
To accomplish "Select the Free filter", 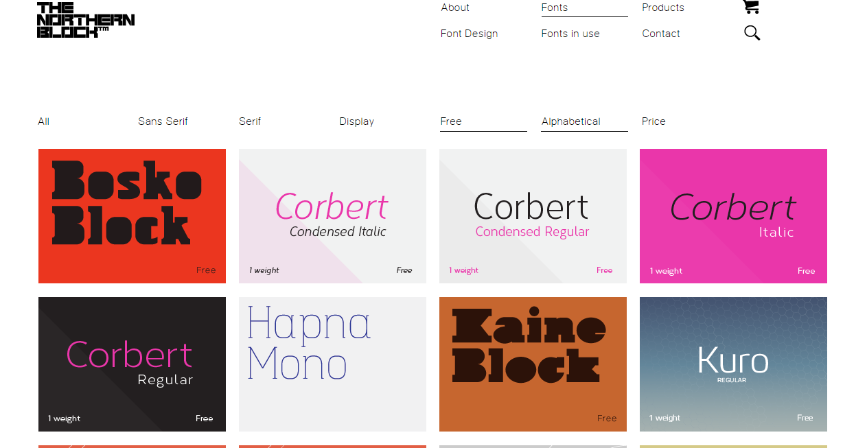I will [451, 121].
